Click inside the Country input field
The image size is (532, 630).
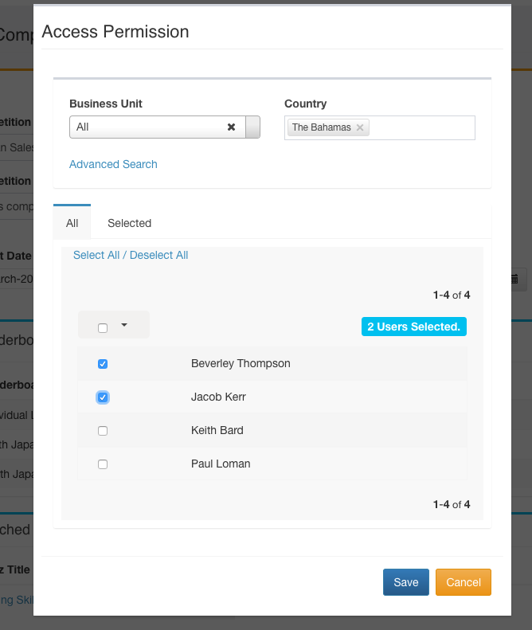coord(422,127)
